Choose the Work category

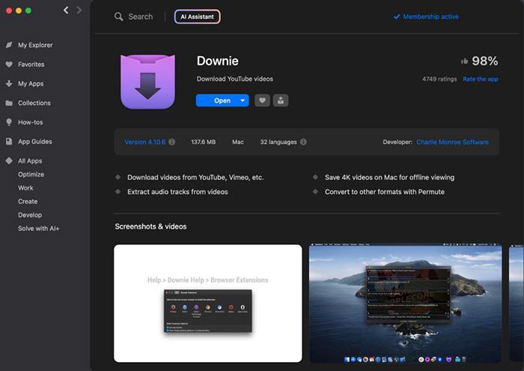click(x=25, y=187)
